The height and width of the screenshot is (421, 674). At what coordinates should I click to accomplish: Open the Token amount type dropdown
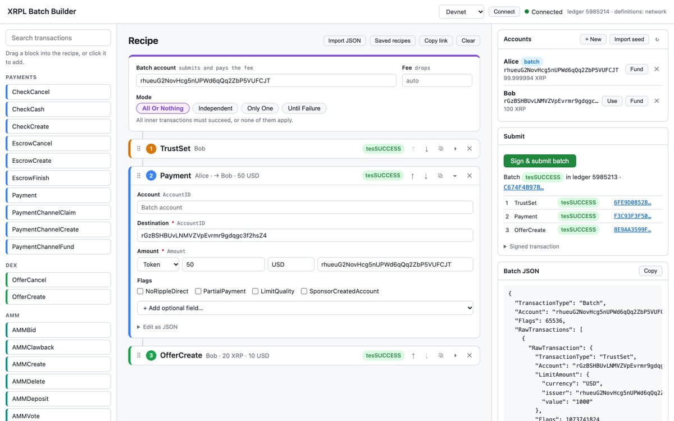[x=158, y=264]
